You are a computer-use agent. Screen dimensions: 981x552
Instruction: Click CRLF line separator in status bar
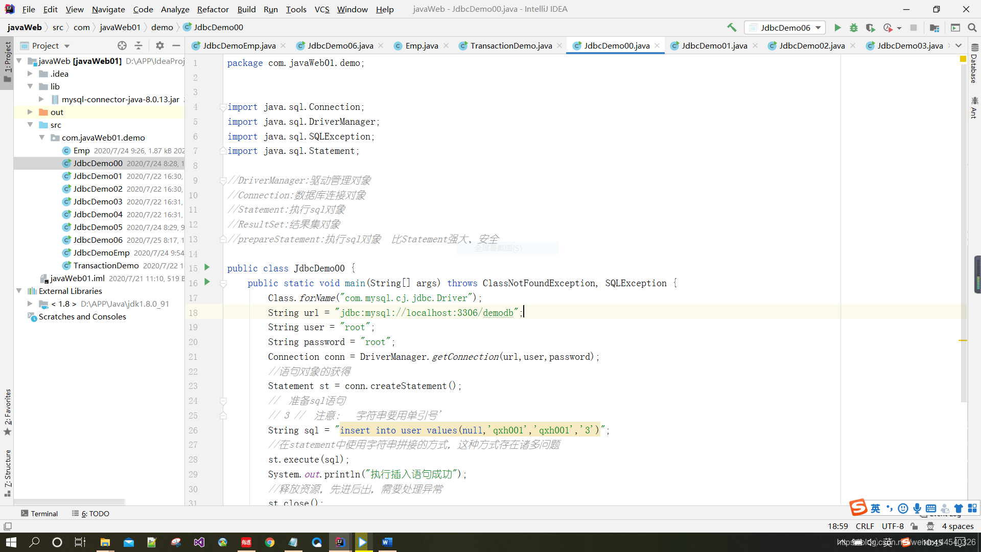pos(865,526)
